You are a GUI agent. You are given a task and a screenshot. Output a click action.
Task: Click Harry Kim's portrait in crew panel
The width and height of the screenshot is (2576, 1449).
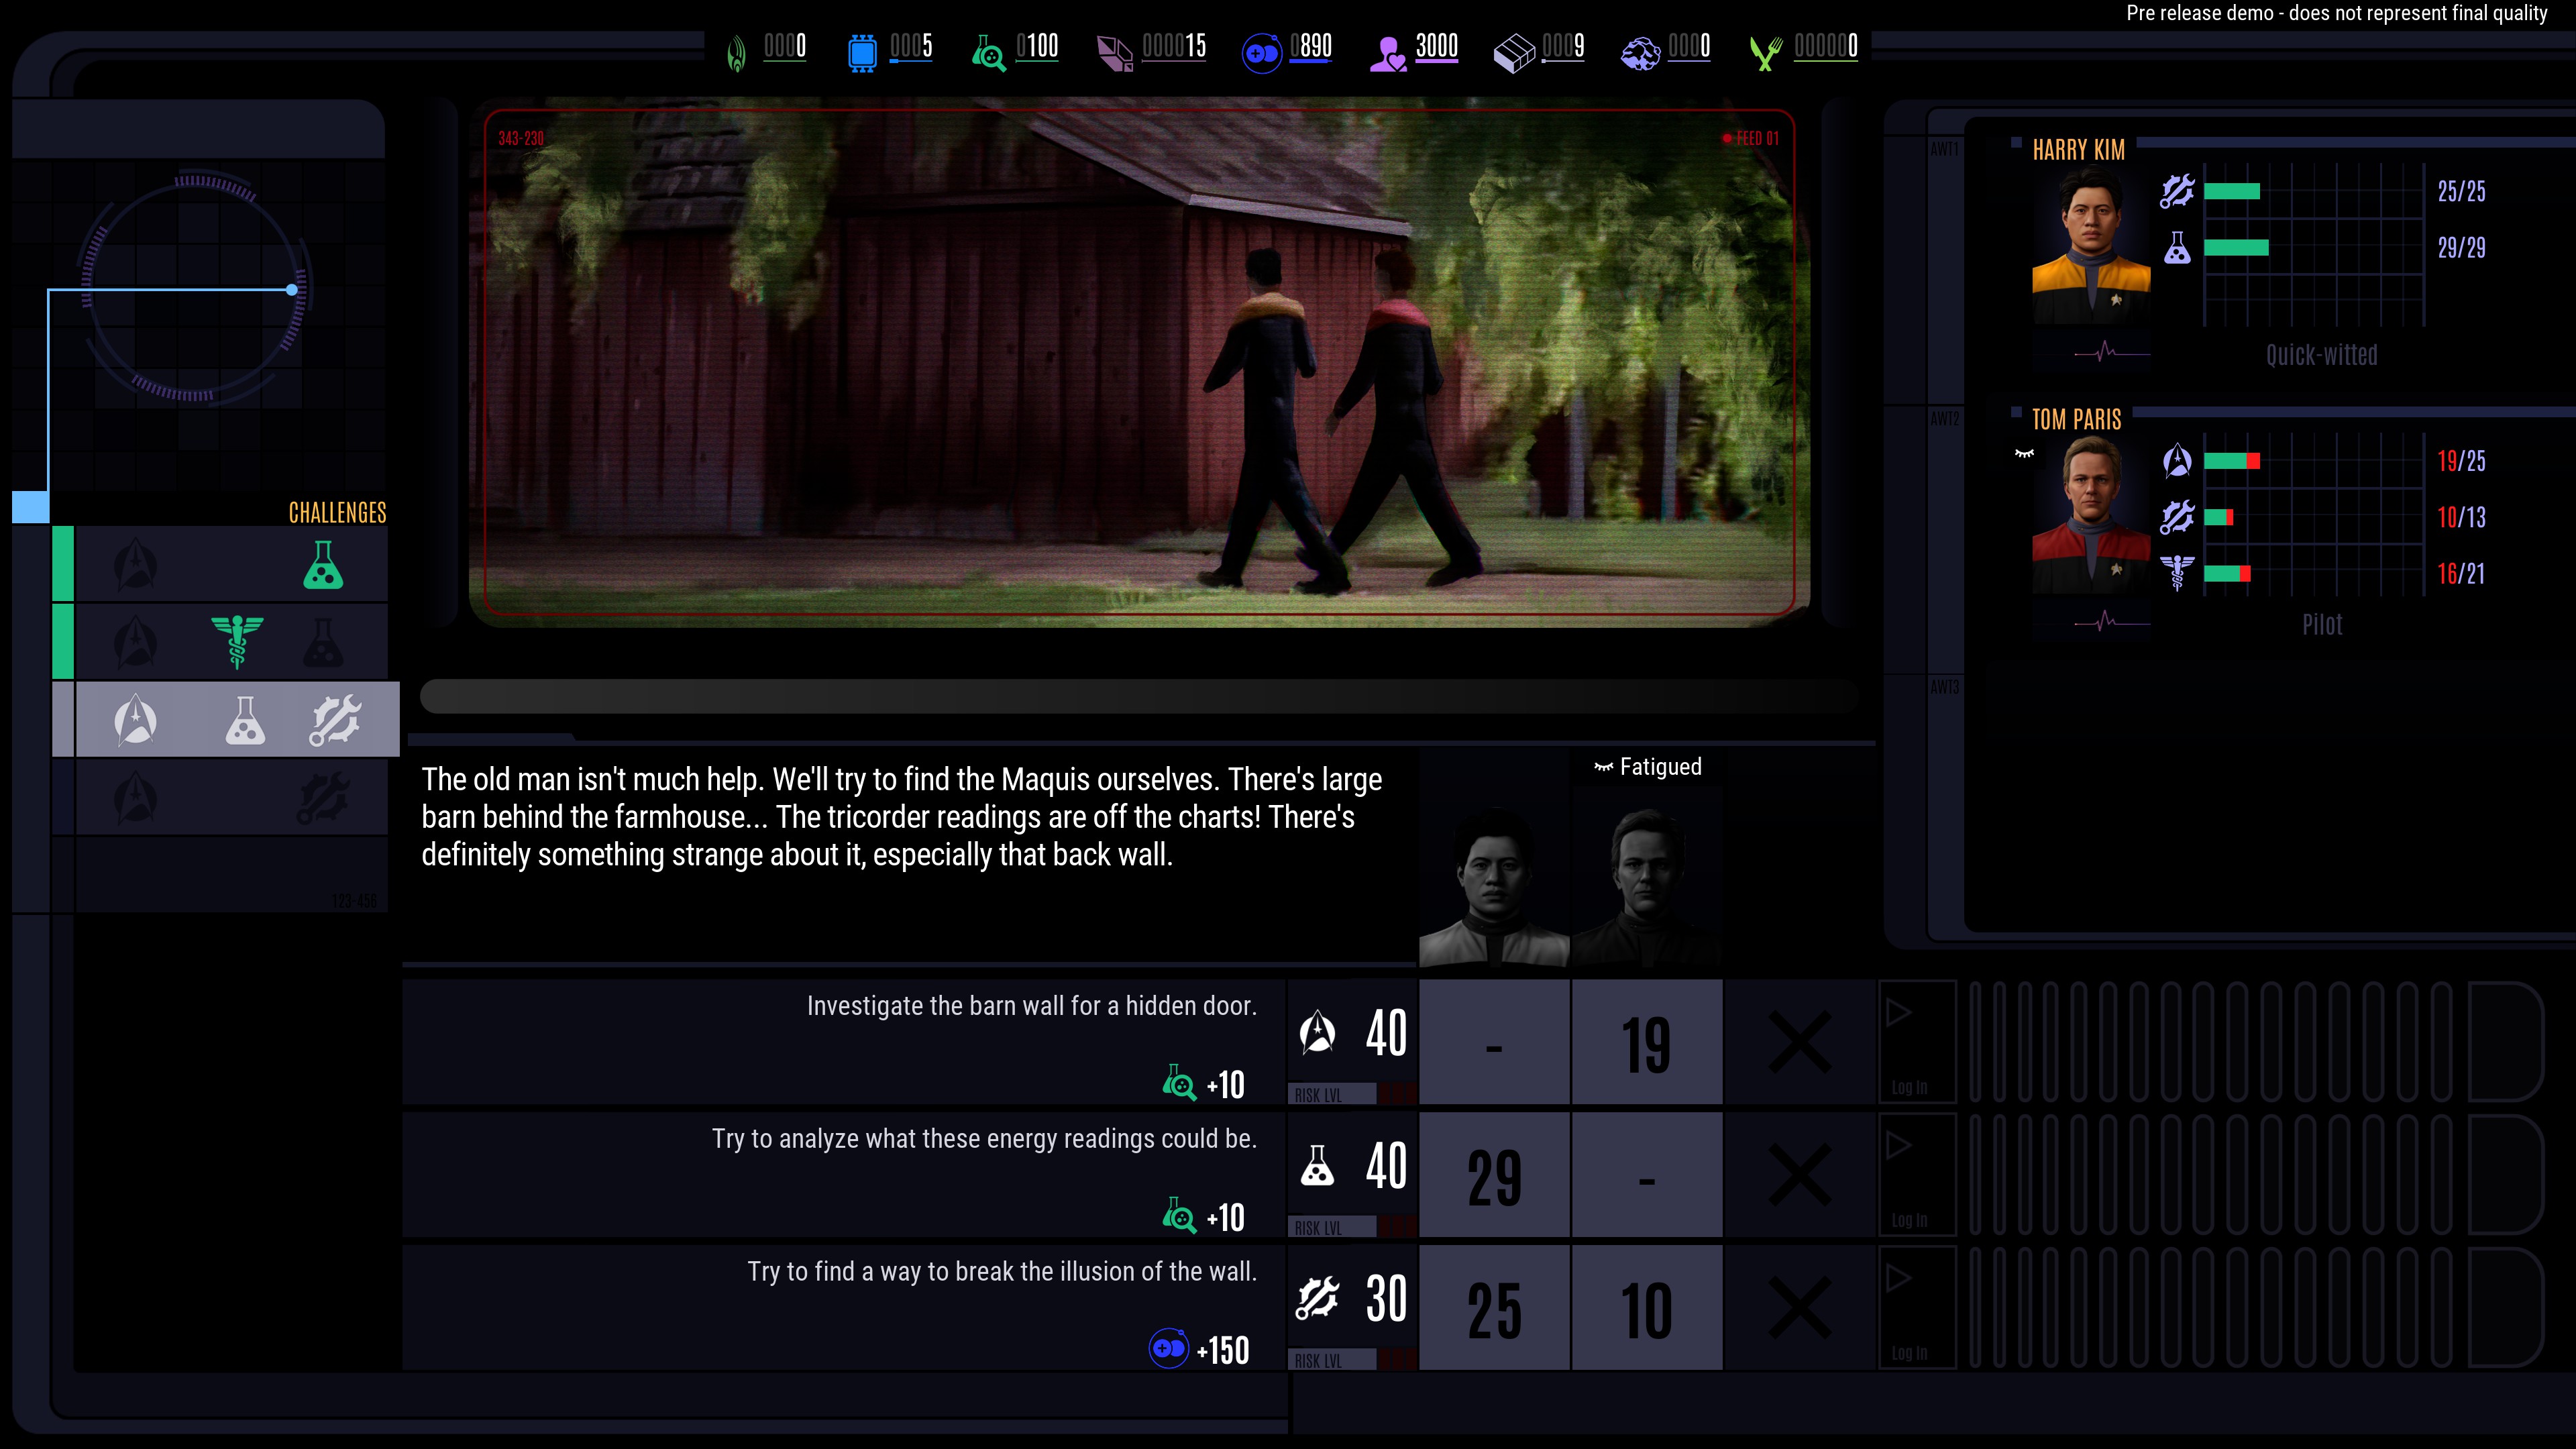tap(2091, 245)
